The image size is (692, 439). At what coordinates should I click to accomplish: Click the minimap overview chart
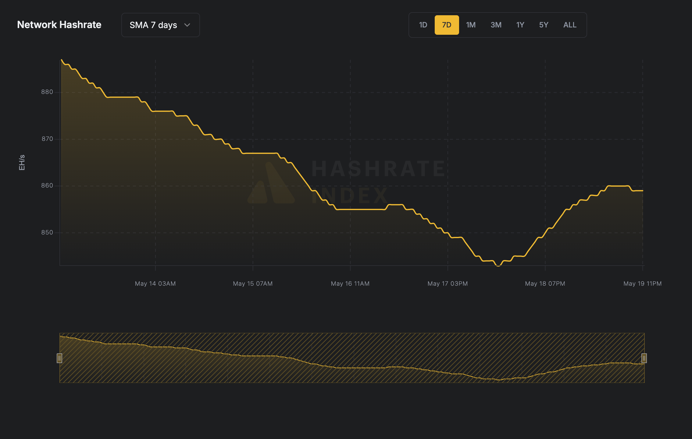coord(351,359)
